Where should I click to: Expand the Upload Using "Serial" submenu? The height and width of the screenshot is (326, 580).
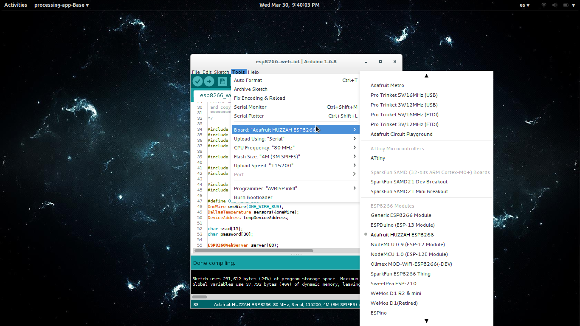coord(295,139)
